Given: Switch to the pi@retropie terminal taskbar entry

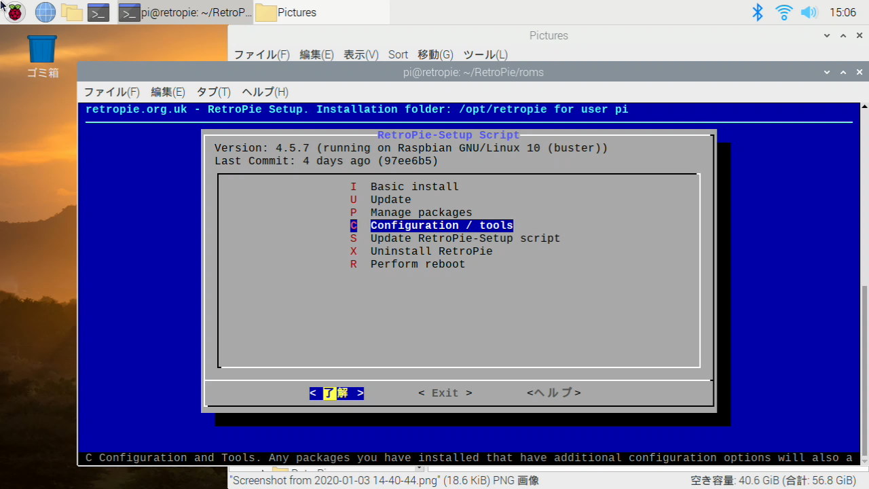Looking at the screenshot, I should pyautogui.click(x=185, y=12).
